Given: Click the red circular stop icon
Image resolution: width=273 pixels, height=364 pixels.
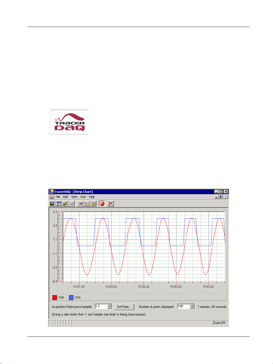Looking at the screenshot, I should (x=102, y=203).
